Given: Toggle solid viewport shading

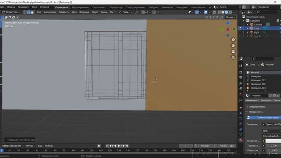Looking at the screenshot, I should [x=223, y=12].
